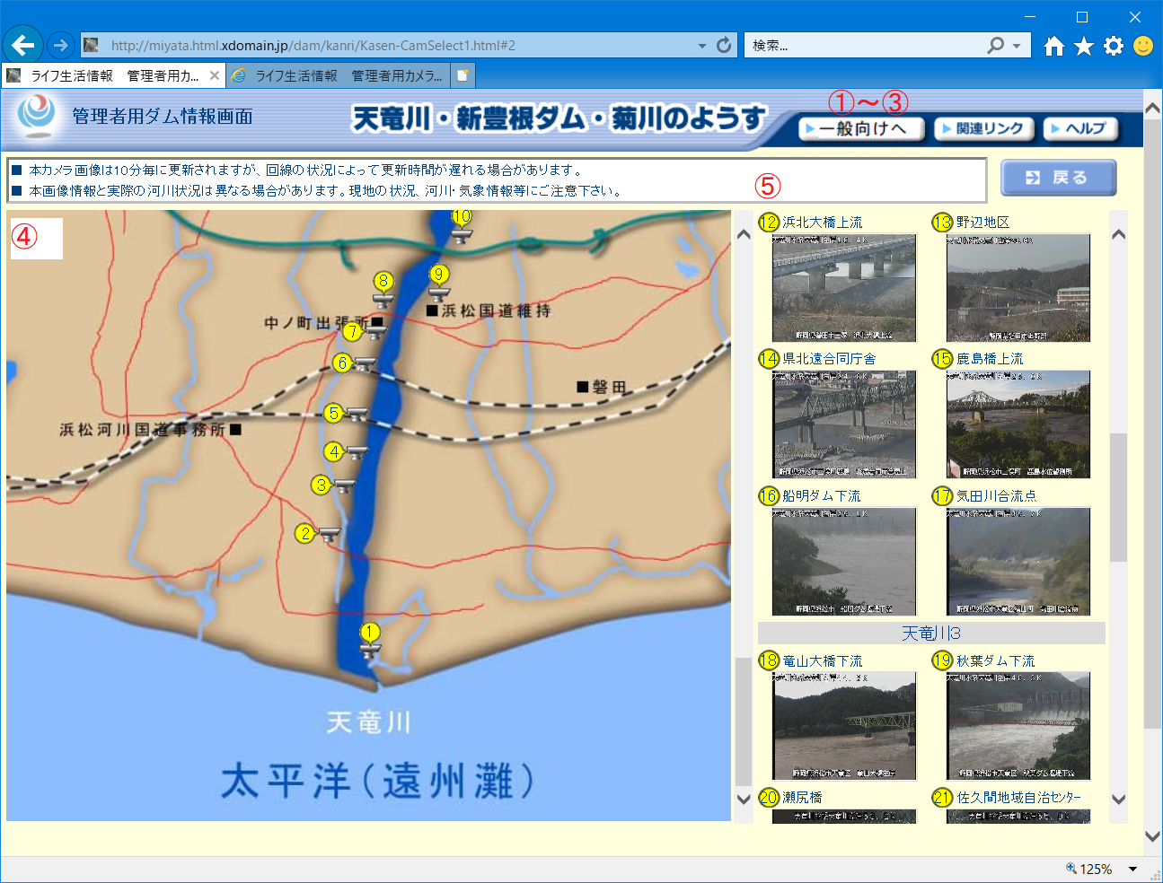The height and width of the screenshot is (883, 1163).
Task: Click the smiley feedback icon
Action: click(1143, 46)
